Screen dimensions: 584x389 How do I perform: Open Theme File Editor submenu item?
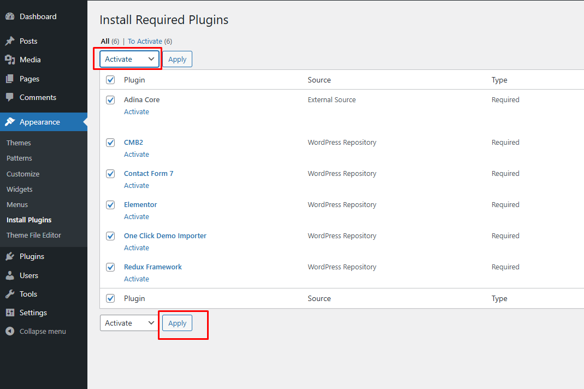tap(34, 235)
